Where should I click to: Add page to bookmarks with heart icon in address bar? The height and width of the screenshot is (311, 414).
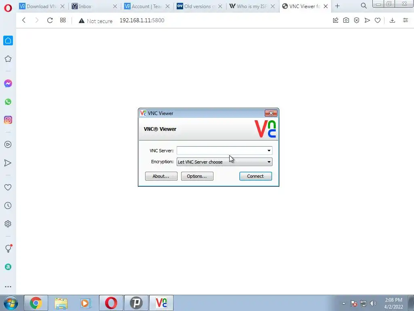pos(378,20)
